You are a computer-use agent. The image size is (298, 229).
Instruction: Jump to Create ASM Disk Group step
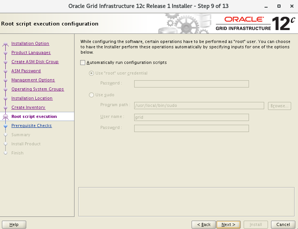(35, 62)
